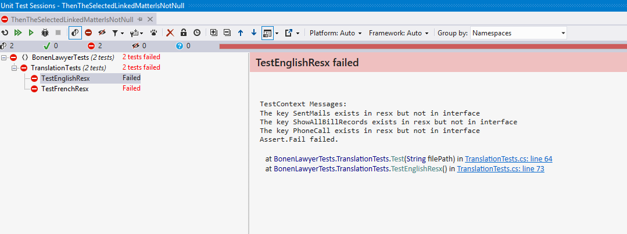The width and height of the screenshot is (627, 234).
Task: Toggle the Track Running Test button
Action: 75,33
